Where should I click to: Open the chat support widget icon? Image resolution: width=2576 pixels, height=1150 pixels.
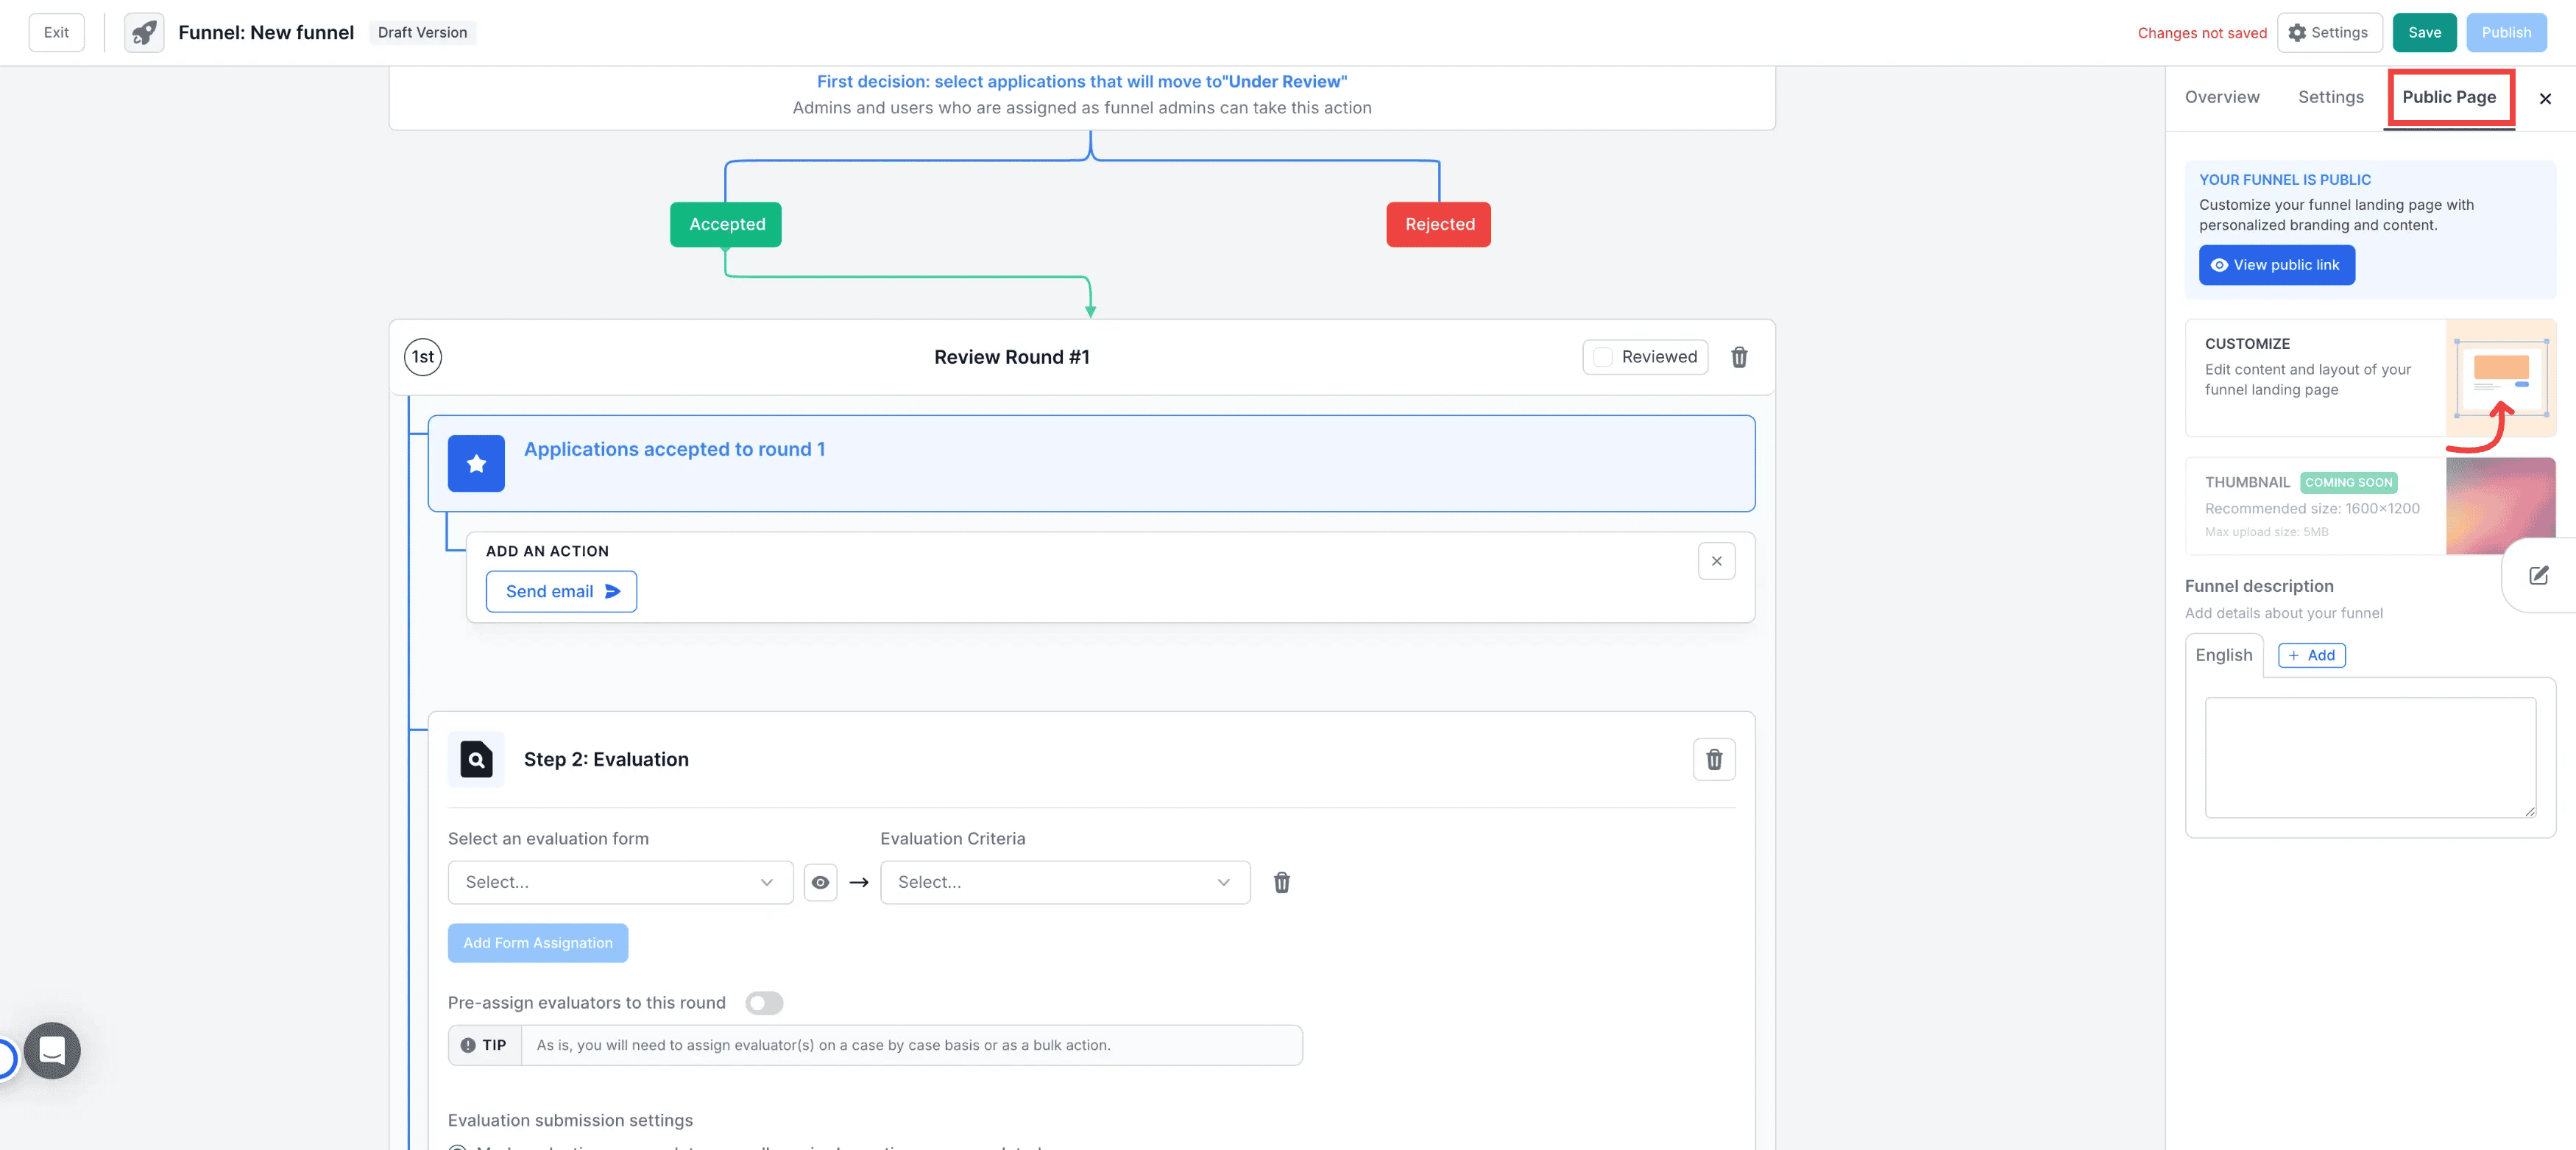coord(52,1050)
